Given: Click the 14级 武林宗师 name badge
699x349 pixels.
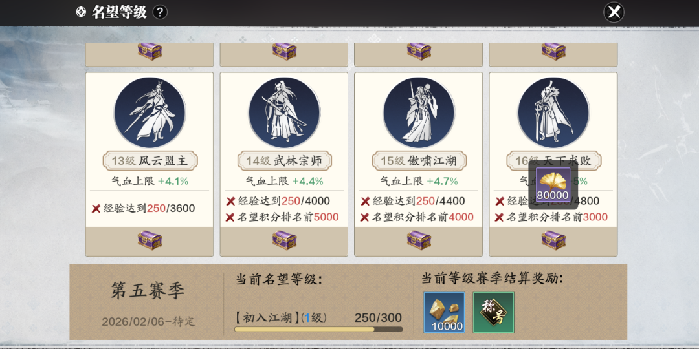Looking at the screenshot, I should pos(285,161).
